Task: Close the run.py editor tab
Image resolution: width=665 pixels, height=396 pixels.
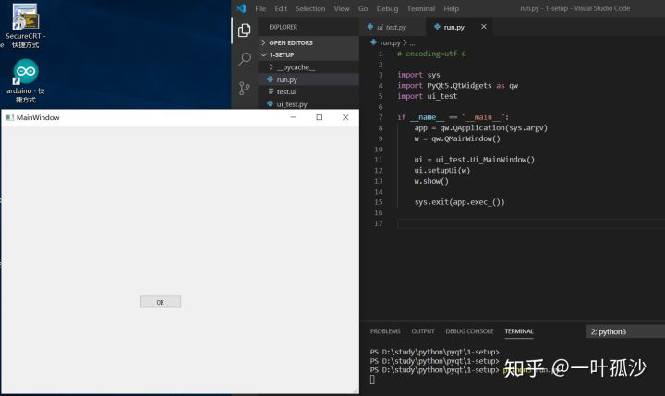Action: click(x=484, y=27)
